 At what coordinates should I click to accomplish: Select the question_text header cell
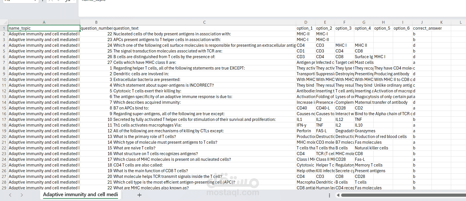(204, 28)
